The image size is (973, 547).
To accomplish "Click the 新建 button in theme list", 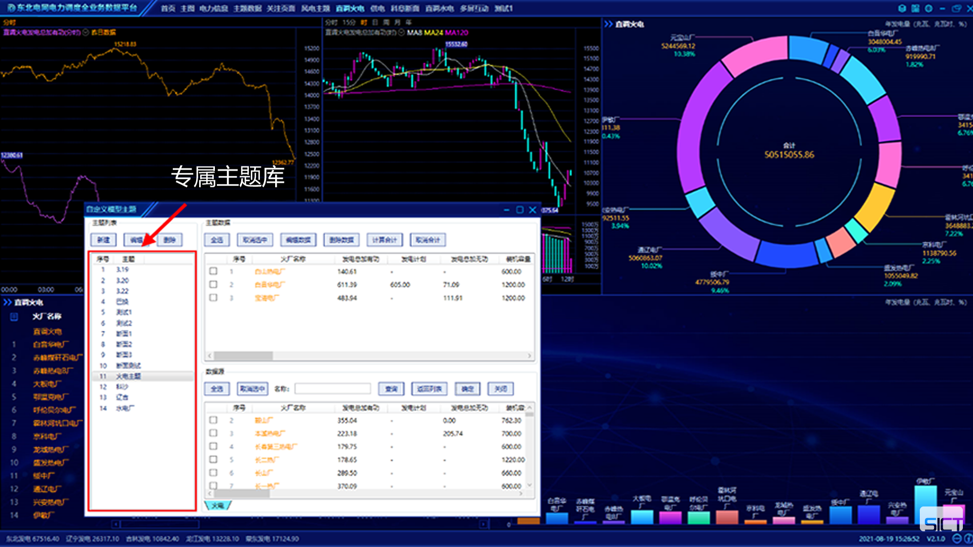I will tap(103, 240).
